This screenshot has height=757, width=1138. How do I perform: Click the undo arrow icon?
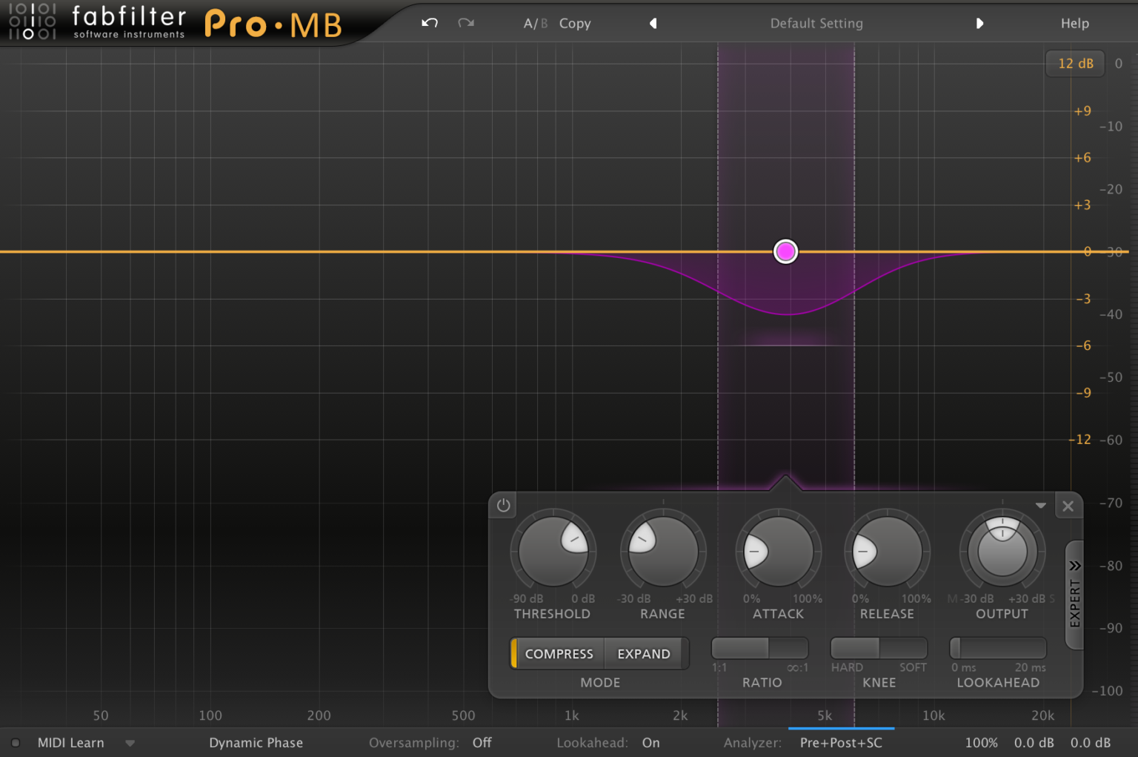[430, 23]
